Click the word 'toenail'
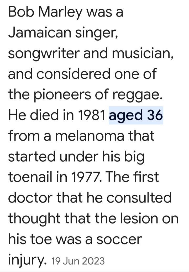The width and height of the screenshot is (189, 272). tap(30, 177)
